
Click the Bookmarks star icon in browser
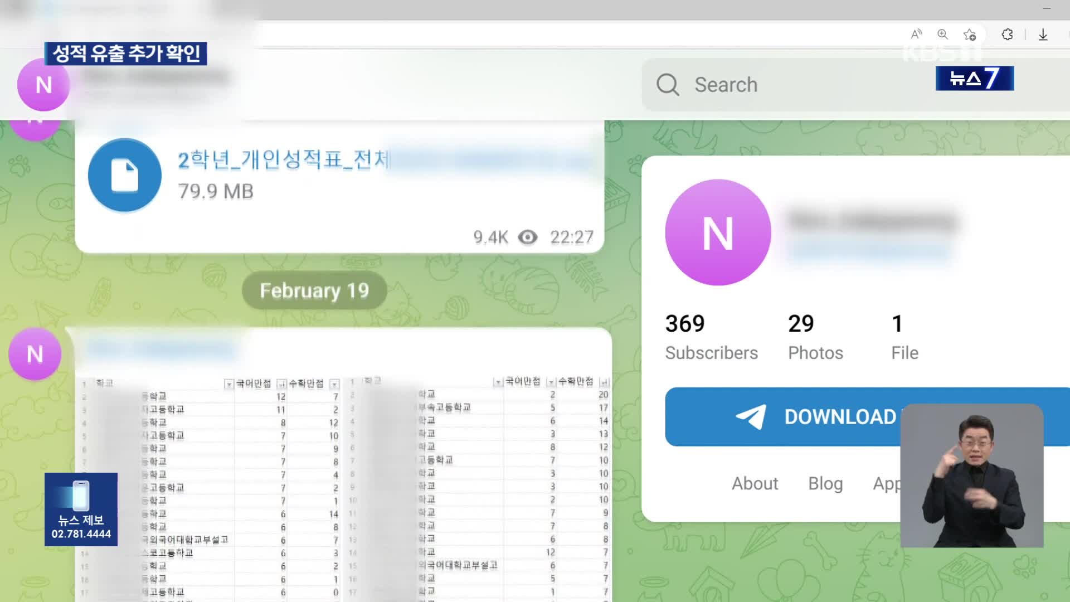[971, 35]
